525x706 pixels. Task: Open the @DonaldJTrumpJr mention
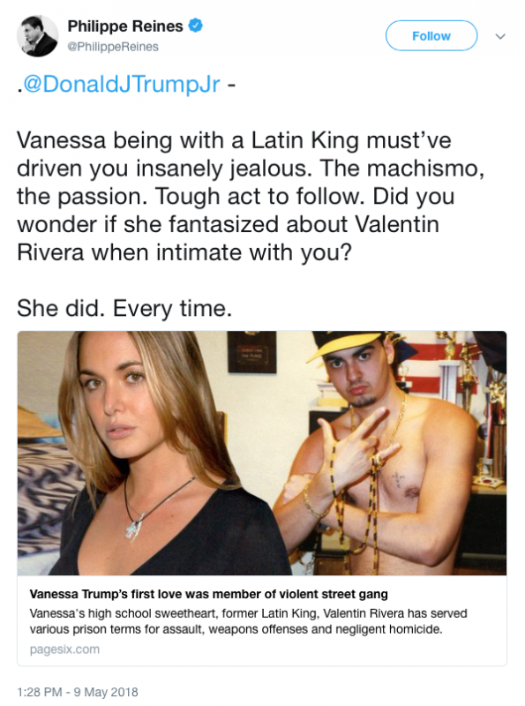[121, 84]
